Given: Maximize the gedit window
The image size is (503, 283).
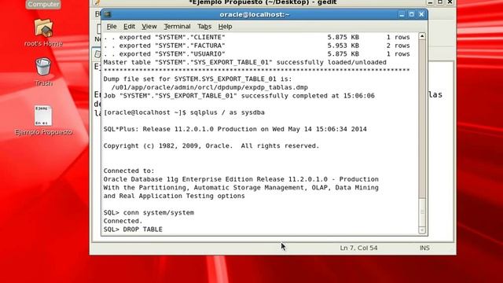Looking at the screenshot, I should tap(440, 2).
